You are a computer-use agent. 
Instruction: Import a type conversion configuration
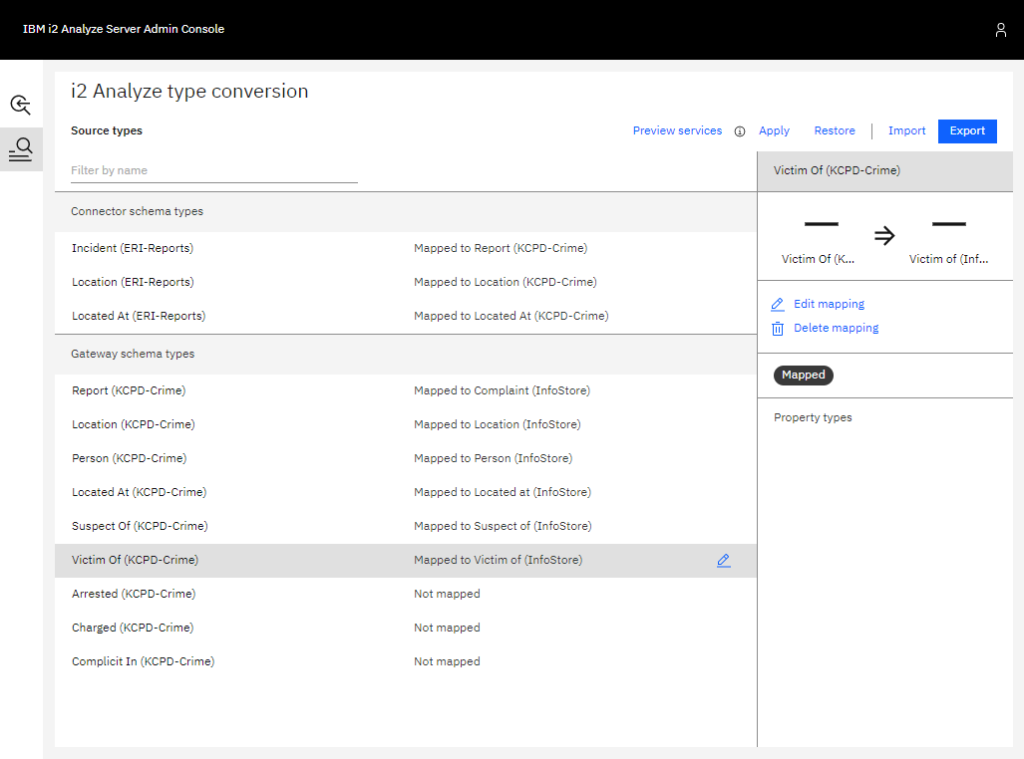pos(906,130)
